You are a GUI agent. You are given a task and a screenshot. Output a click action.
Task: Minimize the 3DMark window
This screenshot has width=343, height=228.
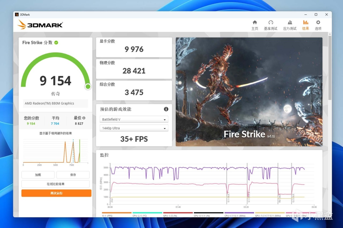(306, 14)
